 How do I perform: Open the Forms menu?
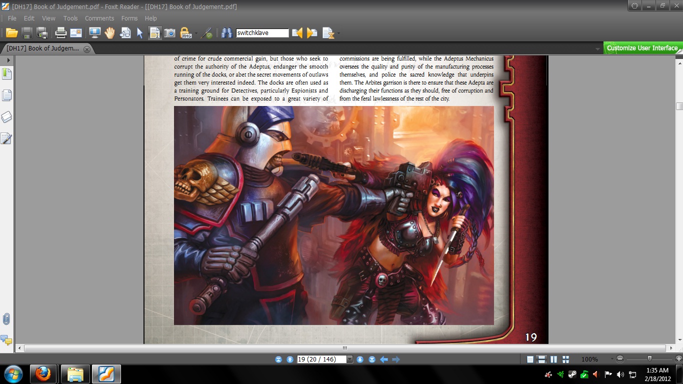[x=129, y=18]
